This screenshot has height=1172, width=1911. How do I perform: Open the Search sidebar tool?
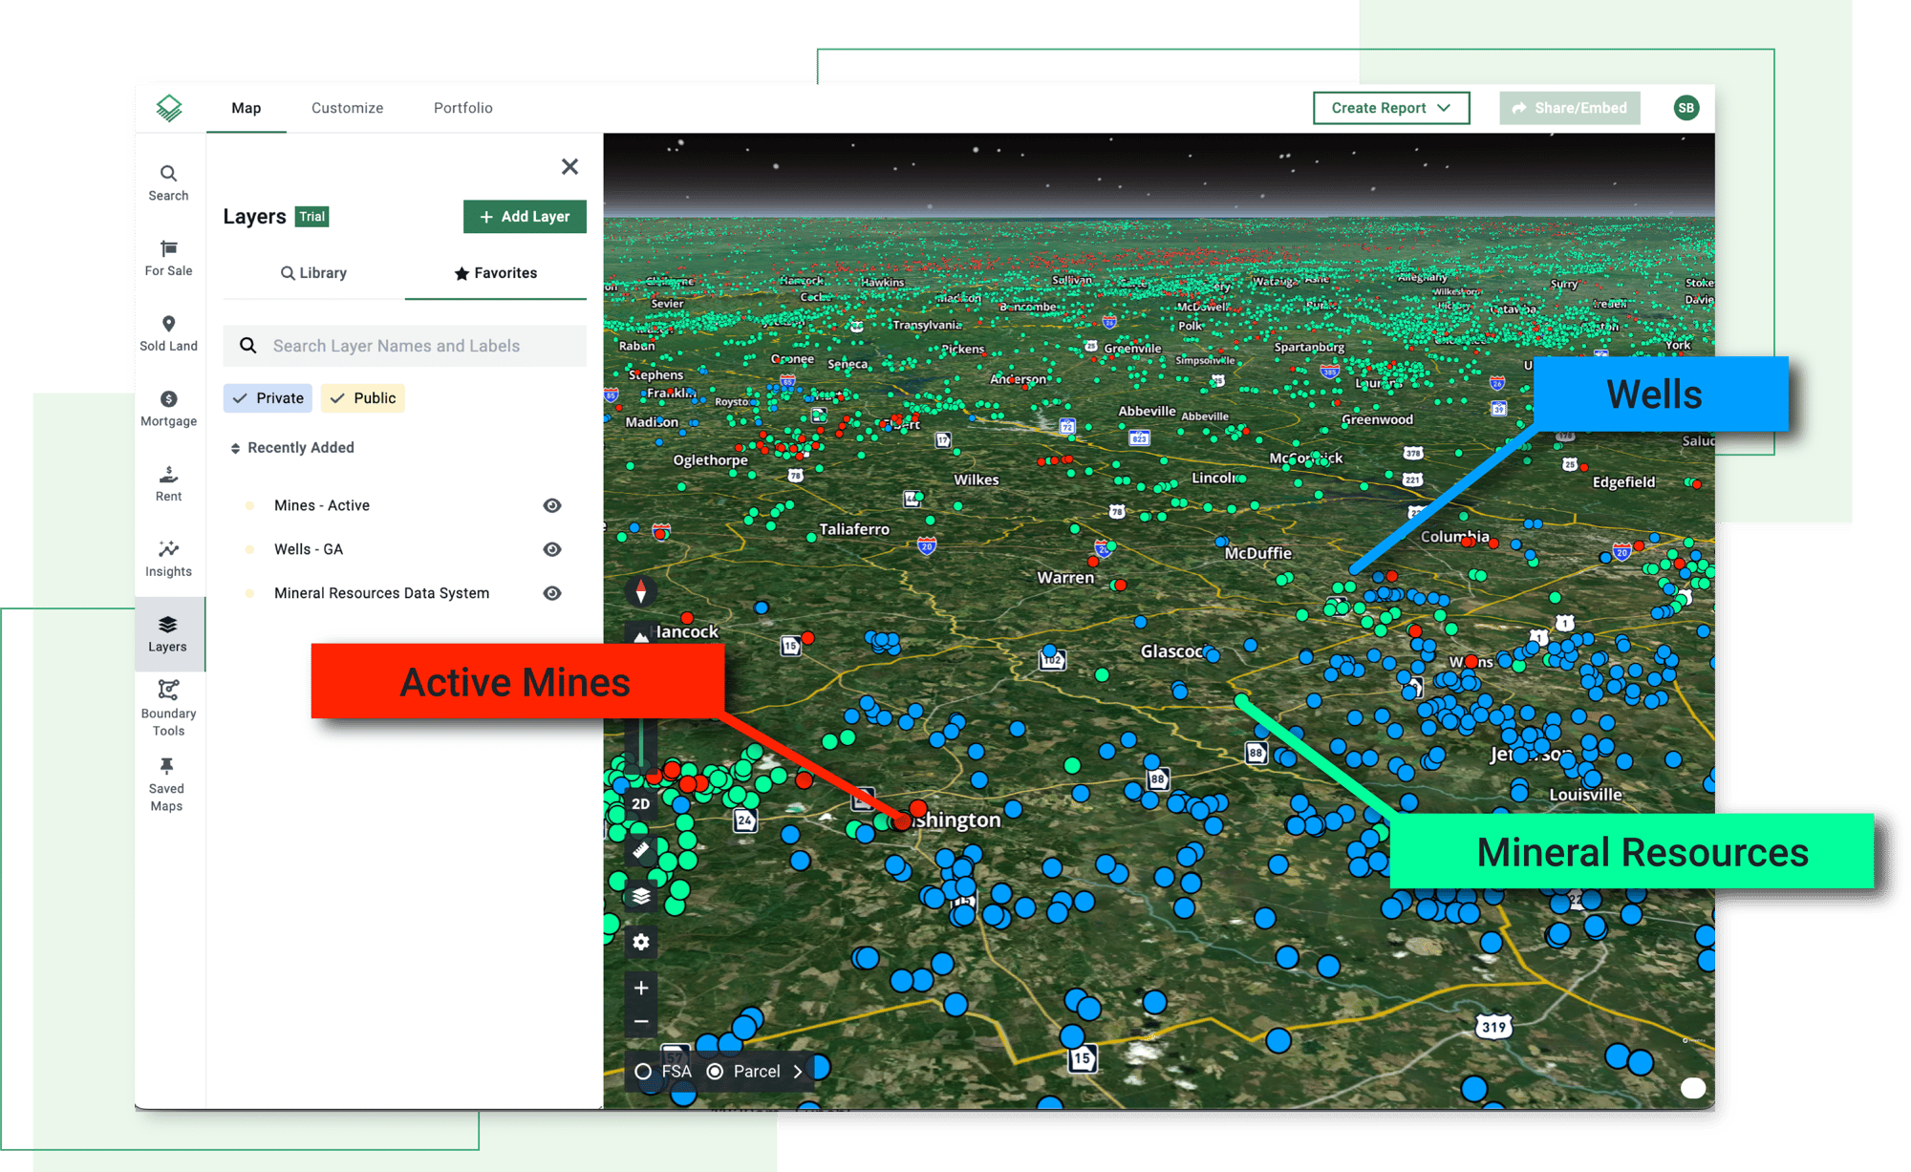click(x=168, y=182)
